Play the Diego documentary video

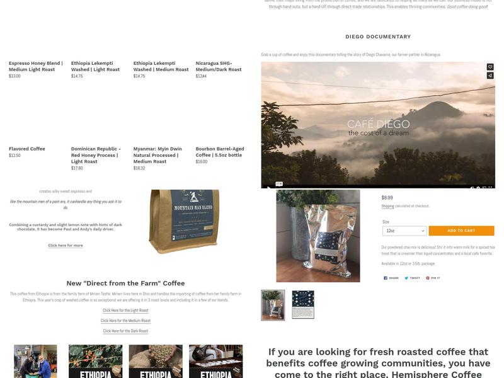tap(269, 186)
